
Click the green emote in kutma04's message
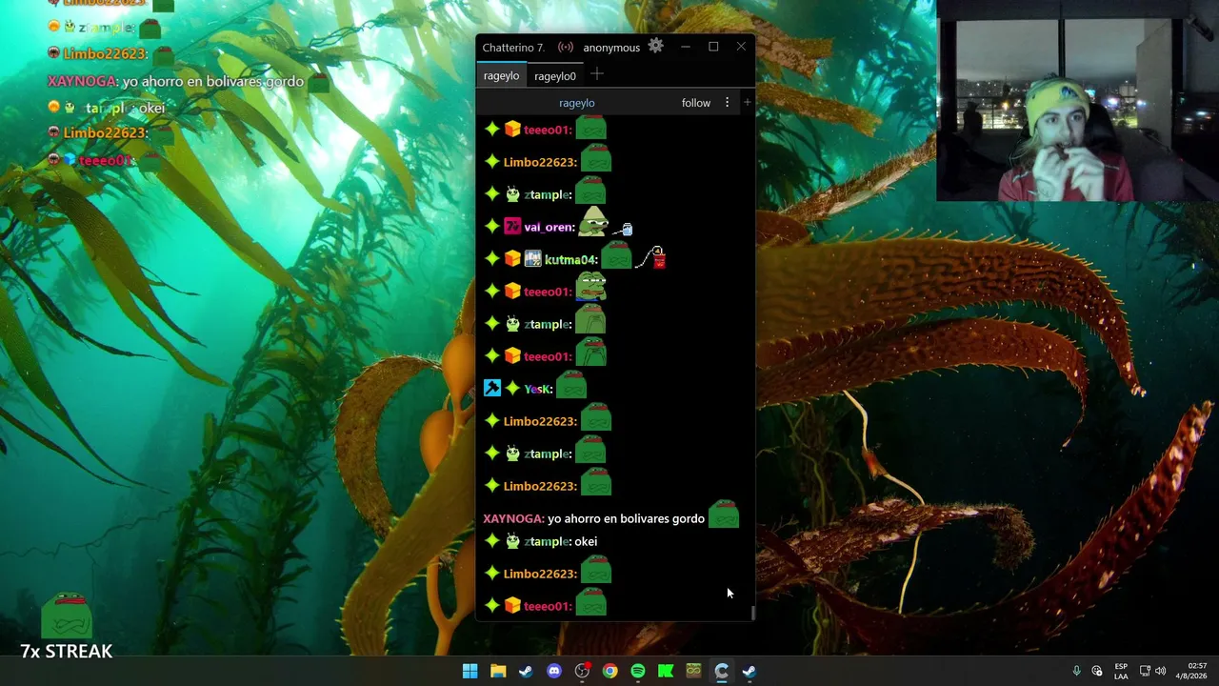(616, 255)
